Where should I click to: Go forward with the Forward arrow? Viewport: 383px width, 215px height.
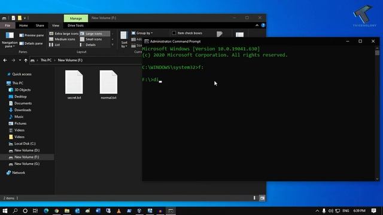[13, 60]
